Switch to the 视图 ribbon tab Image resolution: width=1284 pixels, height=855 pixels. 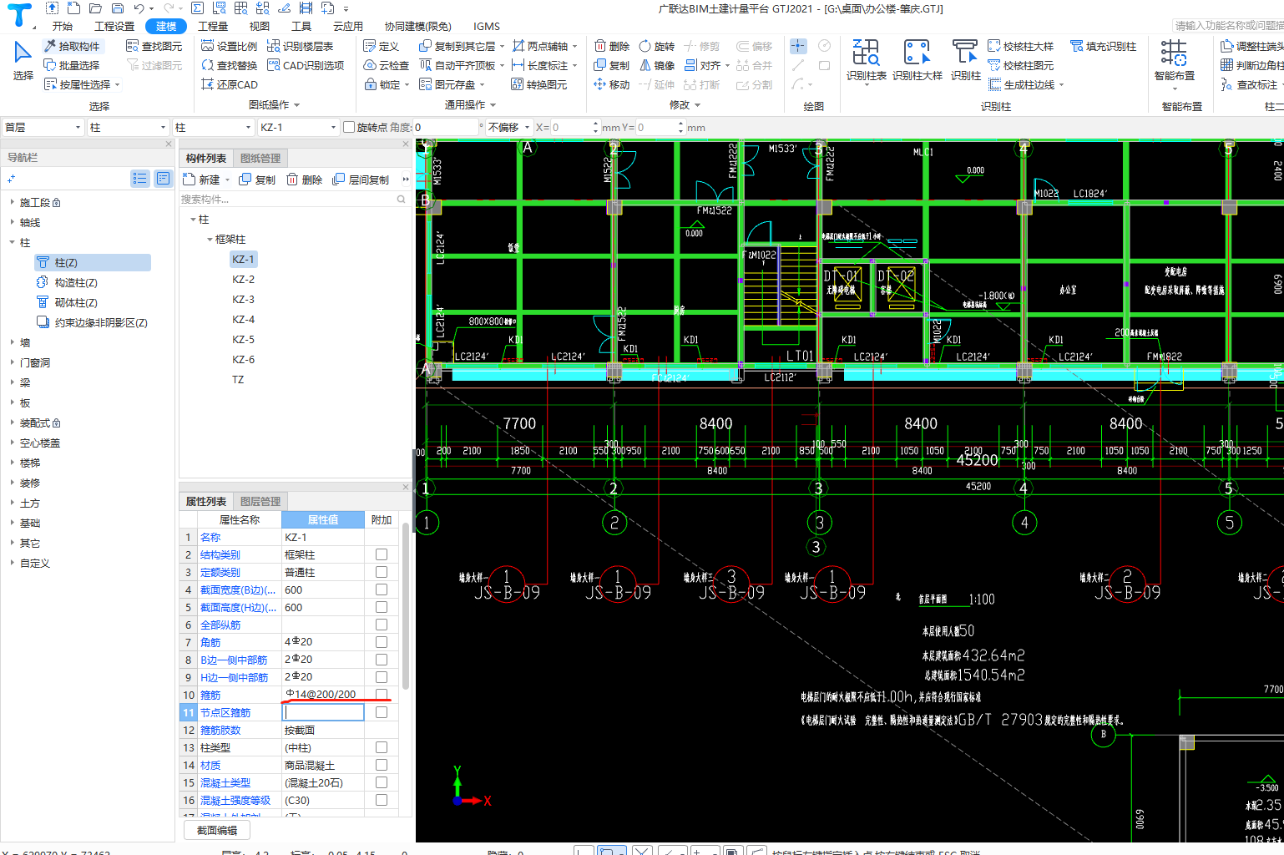coord(260,26)
